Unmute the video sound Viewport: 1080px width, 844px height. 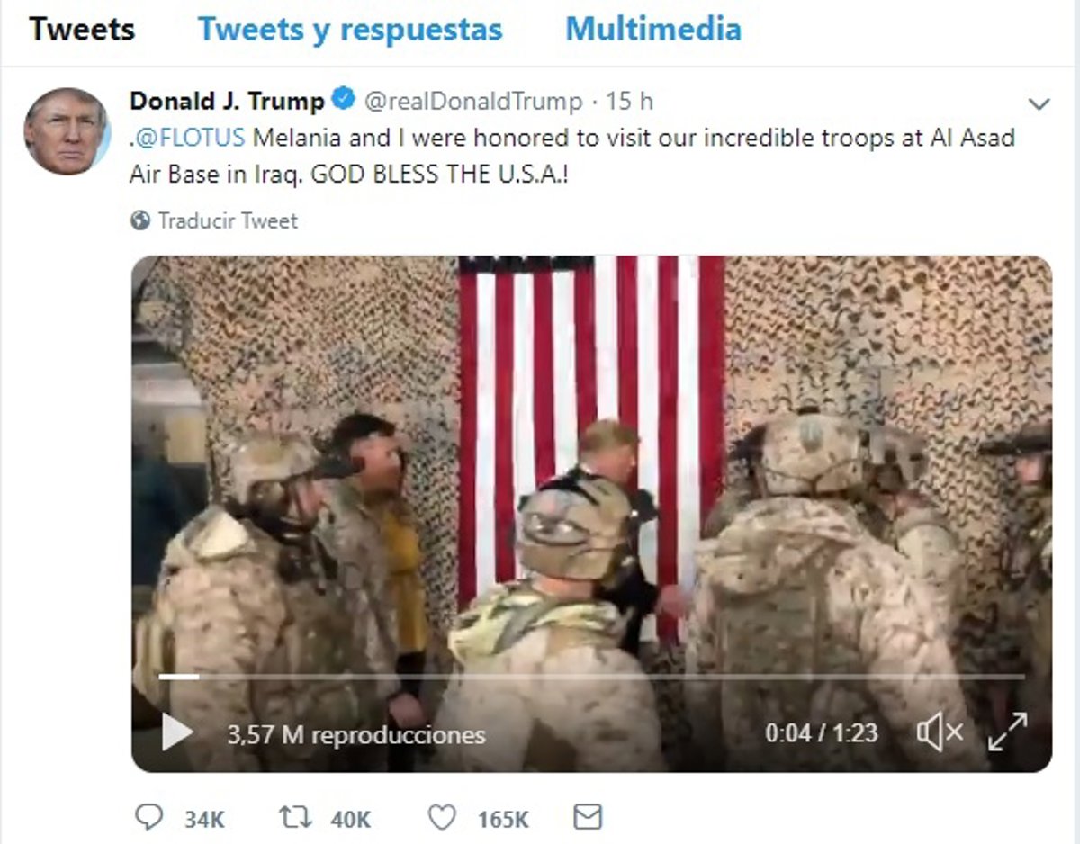940,732
